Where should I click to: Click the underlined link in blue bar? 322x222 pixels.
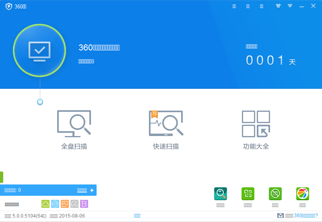82,190
